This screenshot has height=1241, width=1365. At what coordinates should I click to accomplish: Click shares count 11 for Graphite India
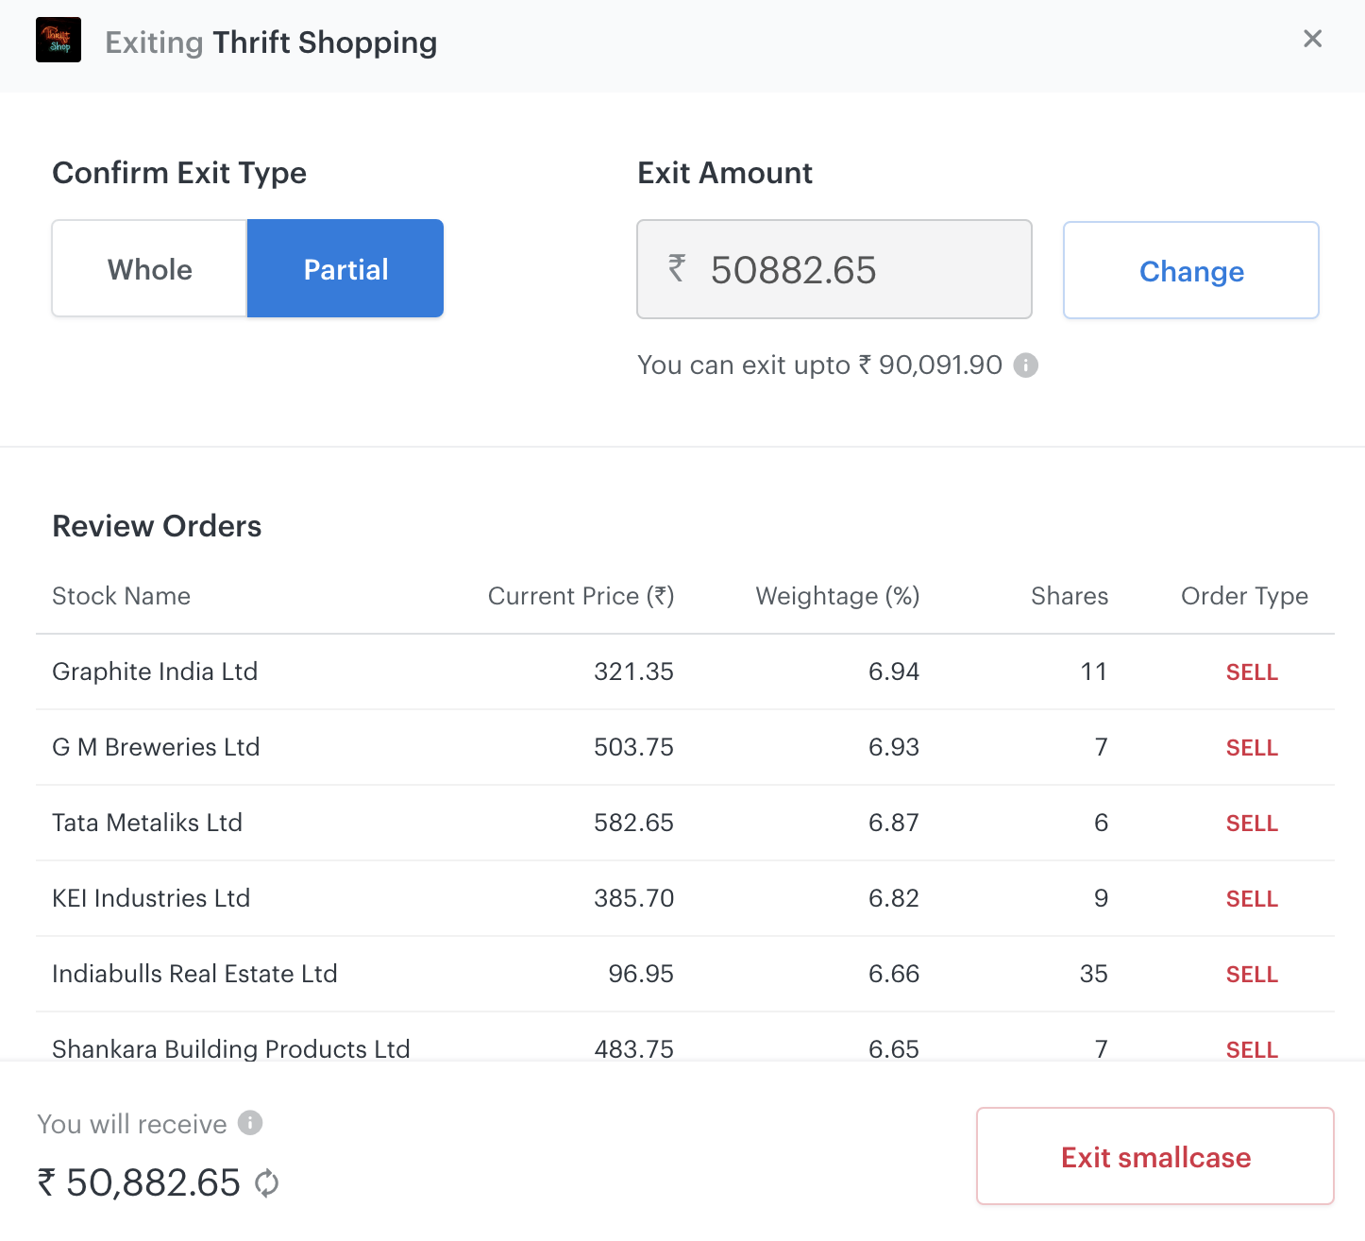(1094, 671)
